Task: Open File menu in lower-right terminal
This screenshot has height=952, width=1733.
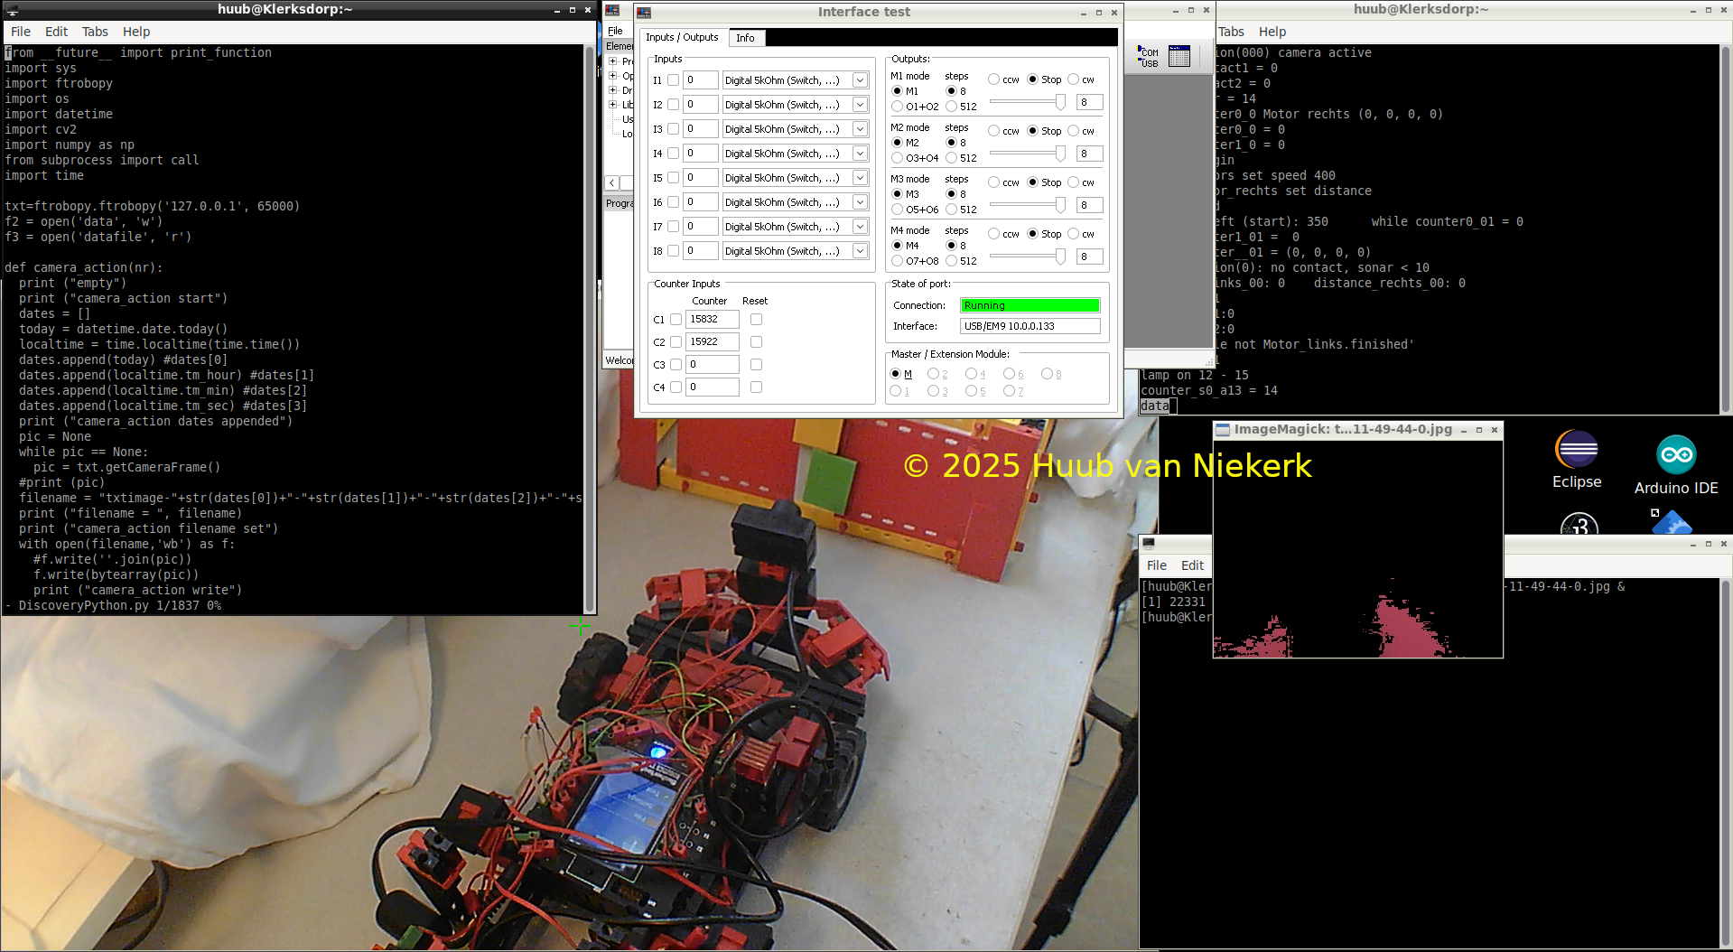Action: point(1157,565)
